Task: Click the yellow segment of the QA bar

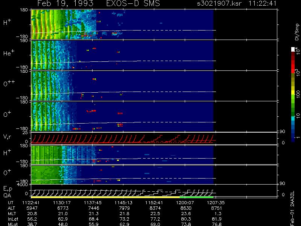Action: tap(105, 197)
